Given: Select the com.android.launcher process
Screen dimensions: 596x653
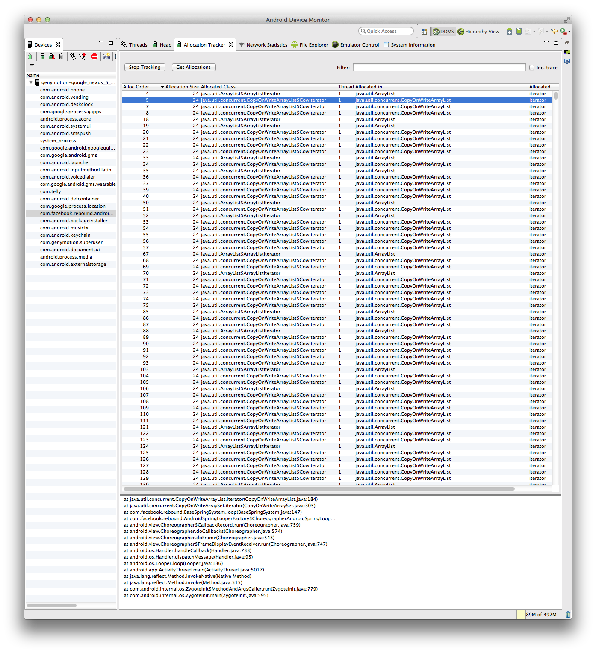Looking at the screenshot, I should (x=71, y=162).
